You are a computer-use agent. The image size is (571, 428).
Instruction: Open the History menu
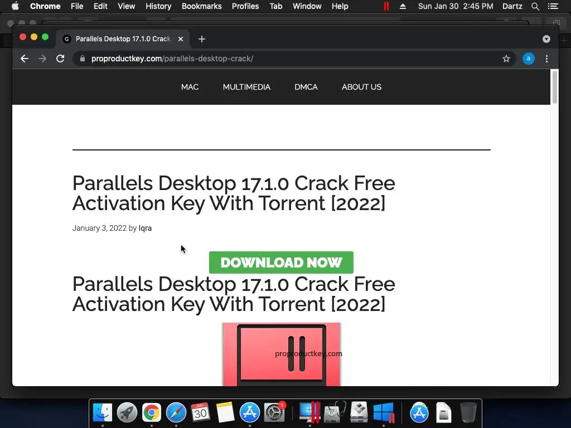coord(158,6)
